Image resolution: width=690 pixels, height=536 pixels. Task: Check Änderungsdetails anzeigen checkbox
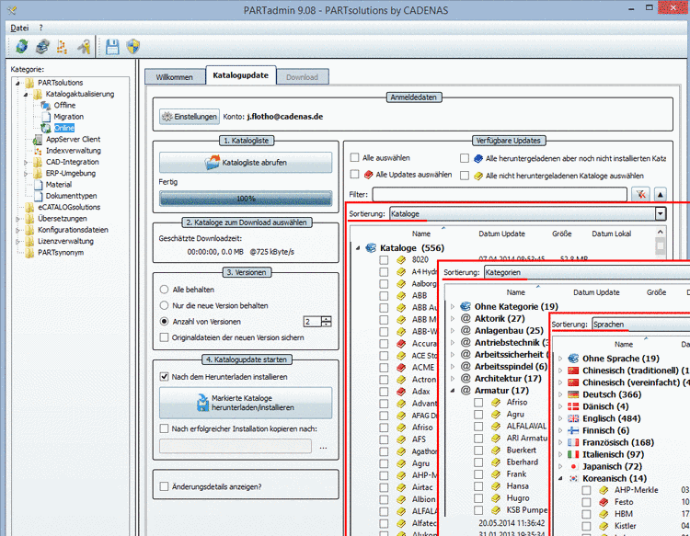164,486
